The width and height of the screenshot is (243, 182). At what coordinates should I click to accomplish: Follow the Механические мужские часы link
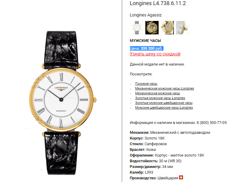157,93
